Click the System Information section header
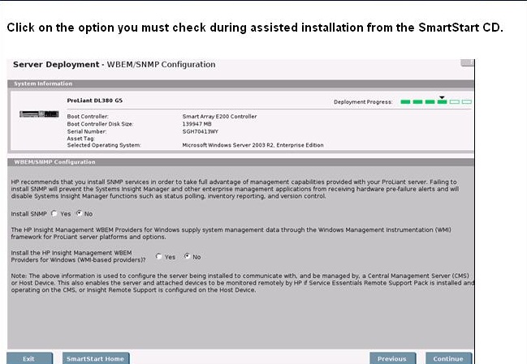 pyautogui.click(x=240, y=84)
